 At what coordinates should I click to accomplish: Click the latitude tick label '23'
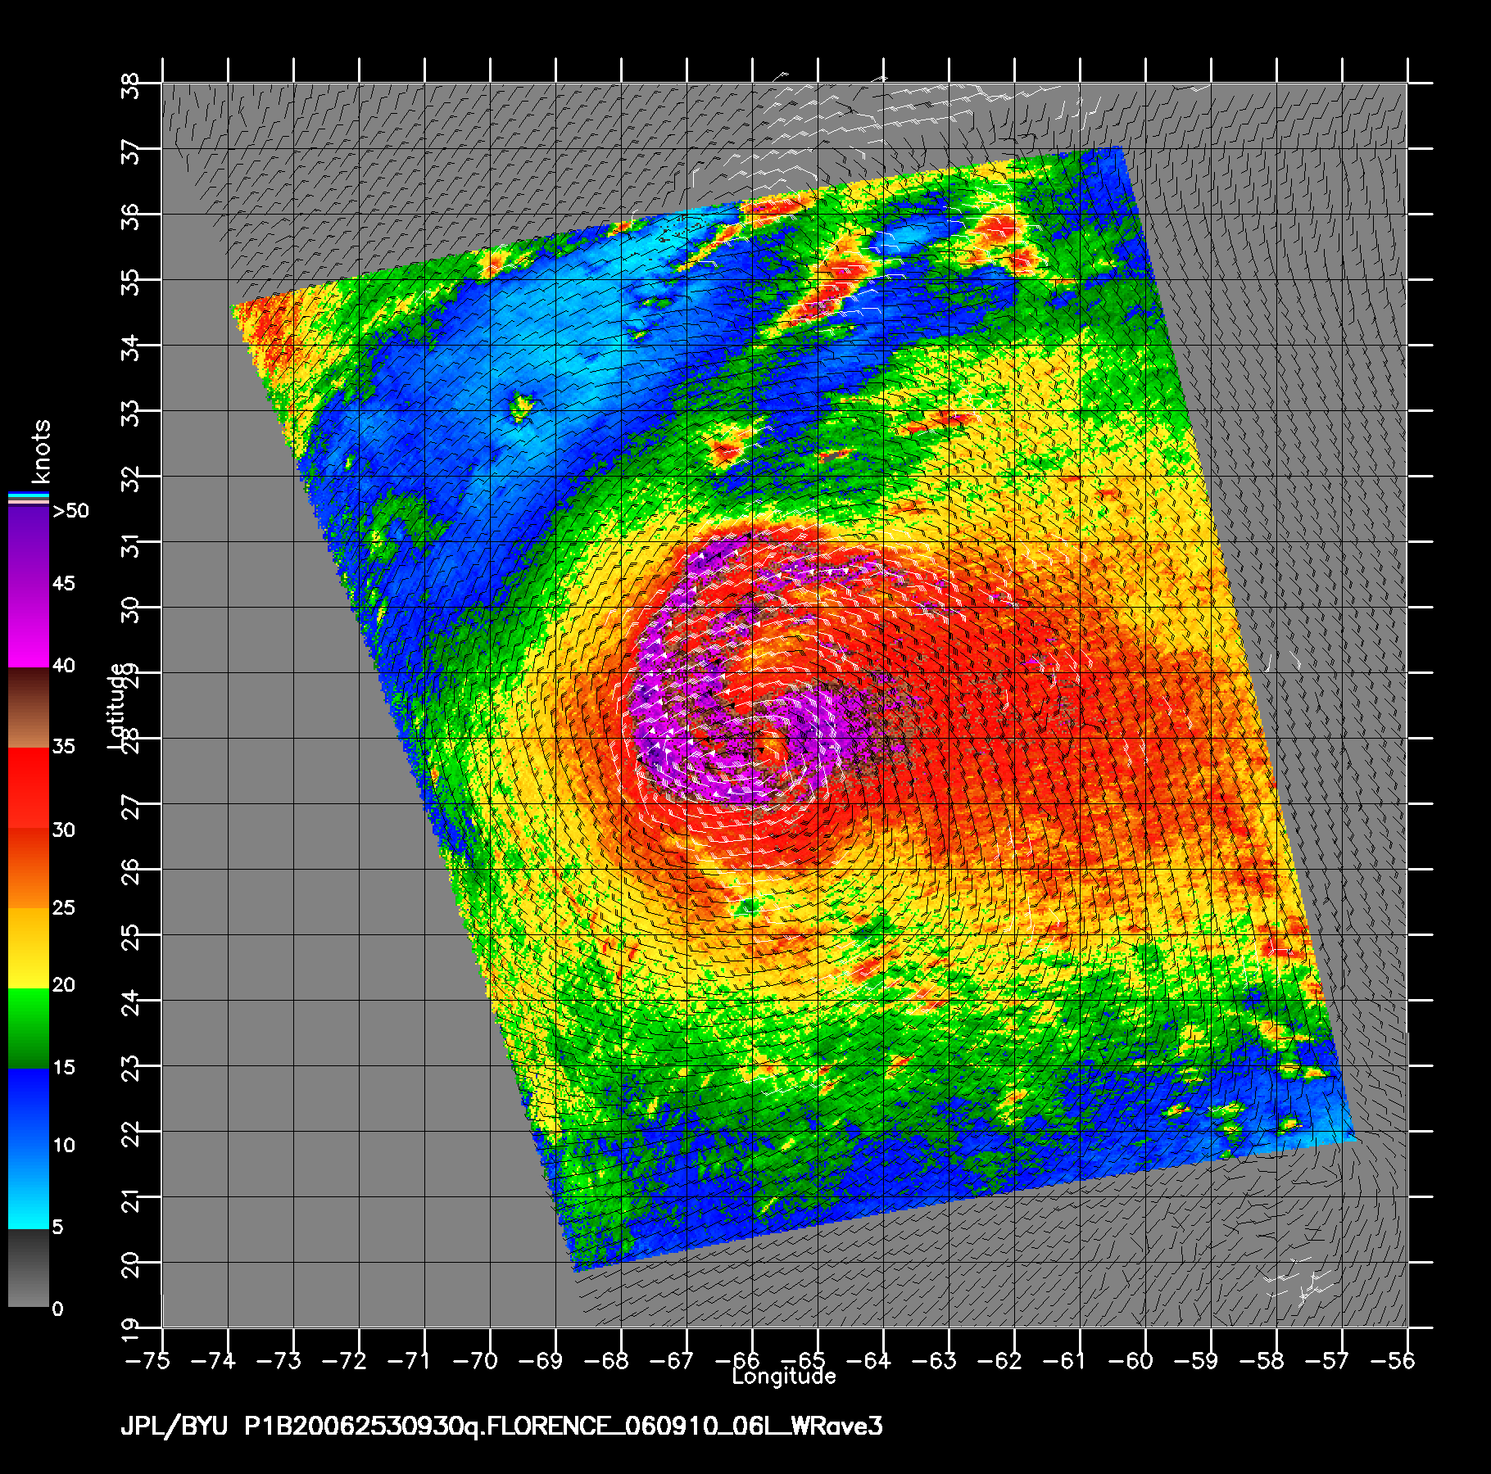131,1069
